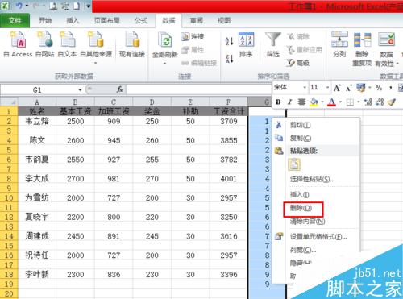Image resolution: width=403 pixels, height=299 pixels.
Task: Expand the Refresh All dropdown arrow
Action: (x=164, y=64)
